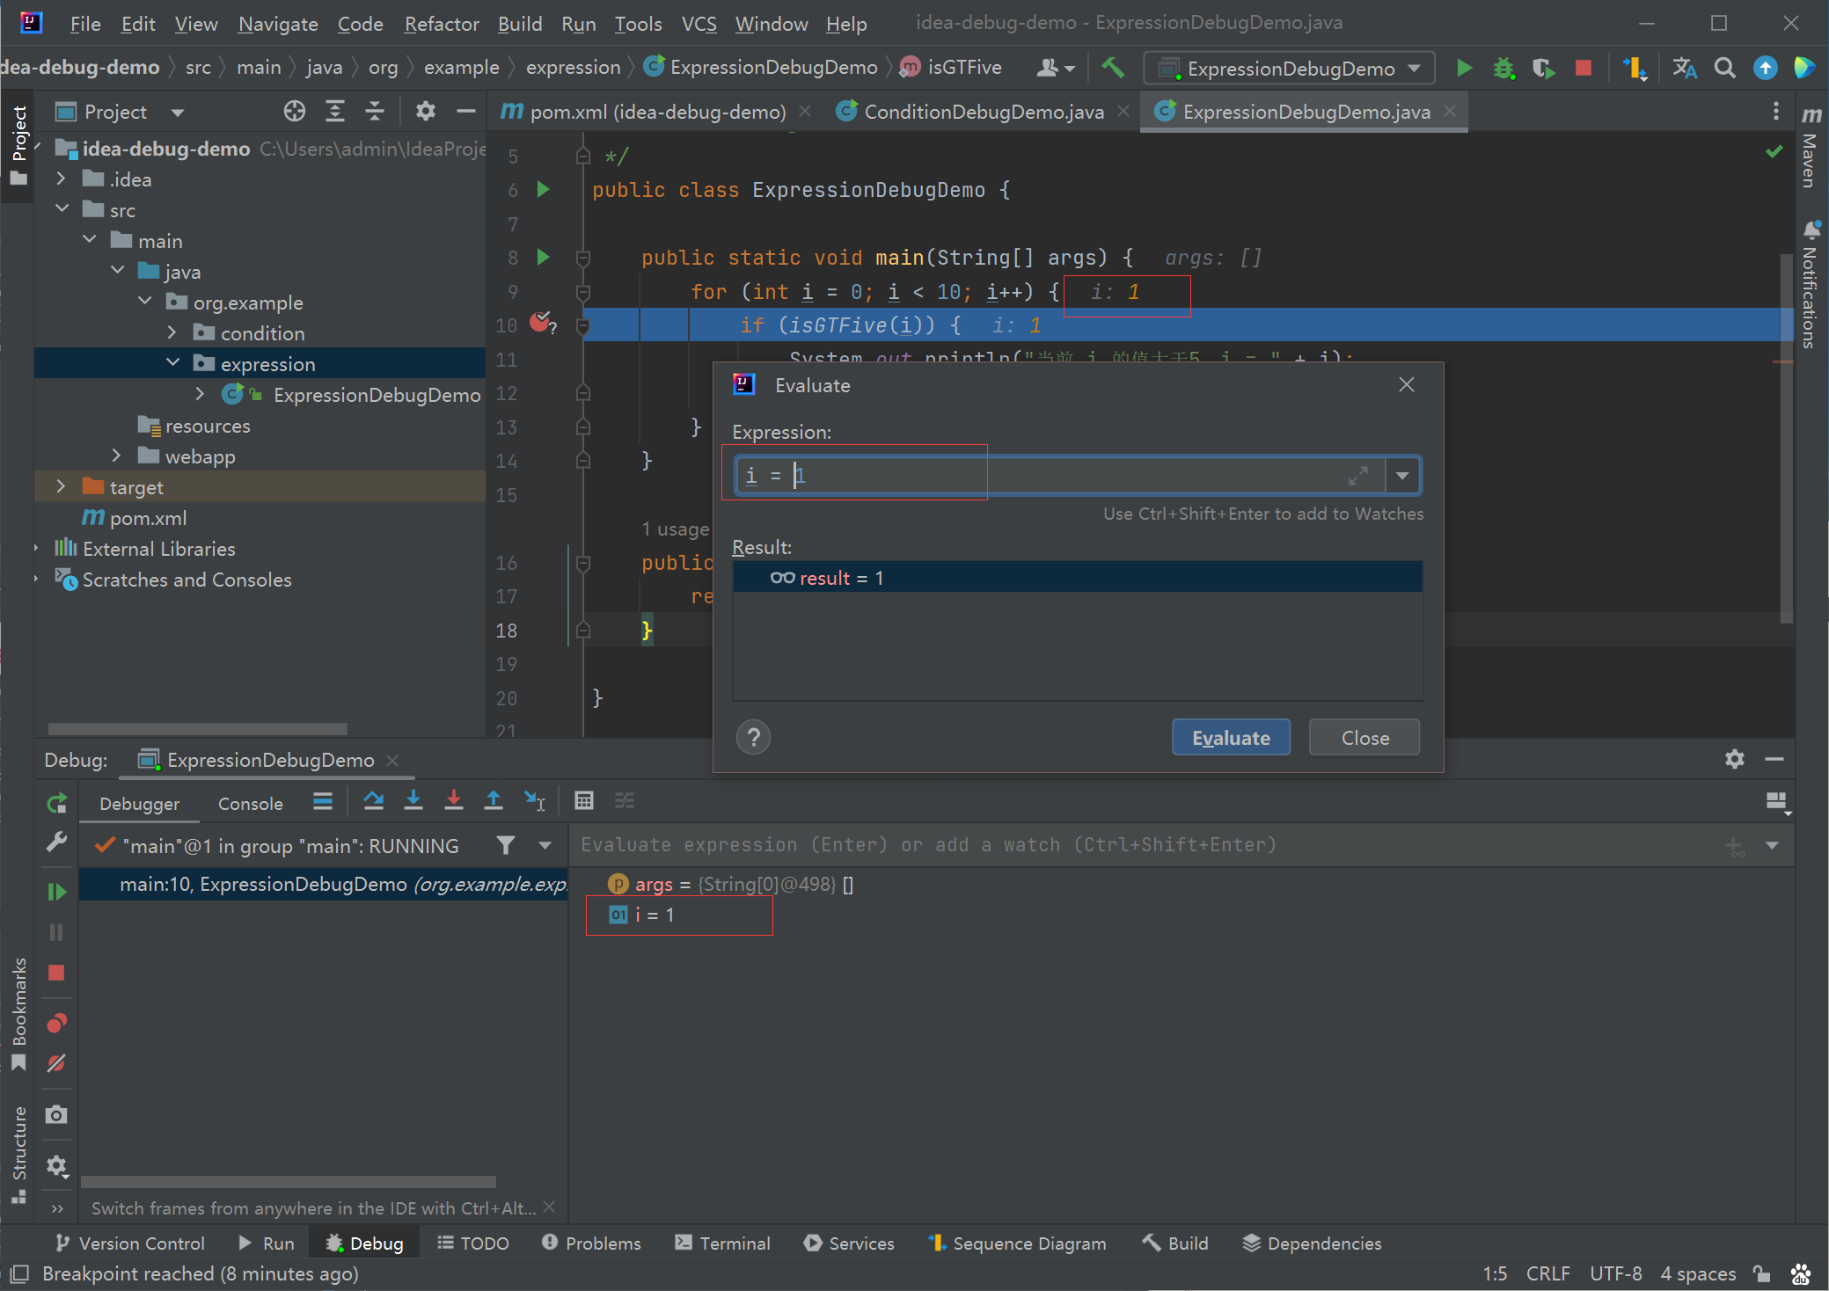Click the Resume Program icon

[56, 892]
